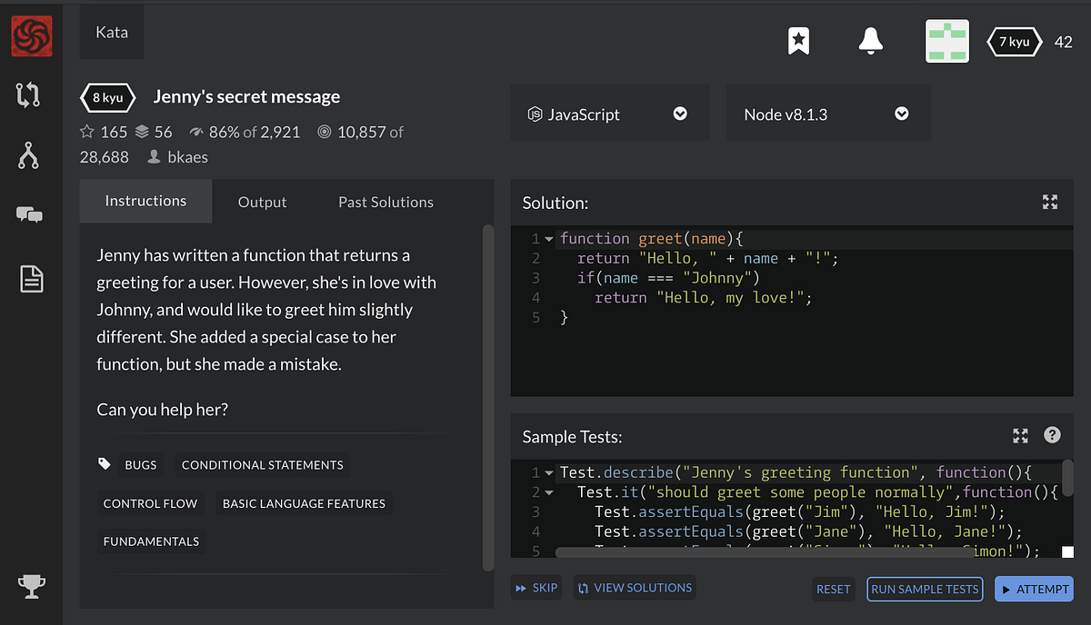Open the Past Solutions tab

pyautogui.click(x=385, y=202)
